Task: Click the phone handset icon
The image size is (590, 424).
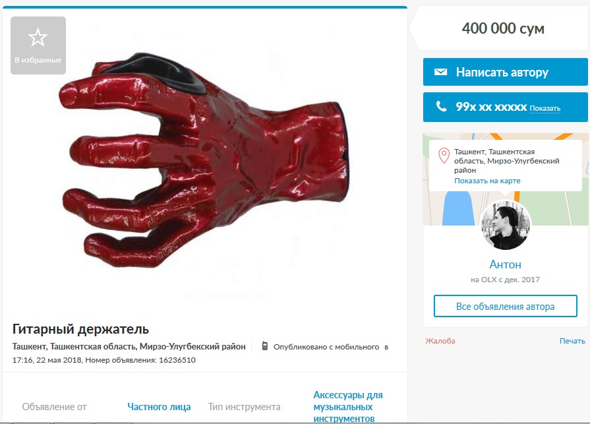Action: (x=442, y=106)
